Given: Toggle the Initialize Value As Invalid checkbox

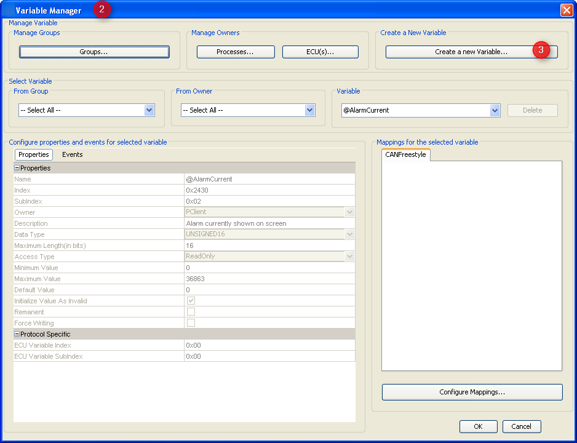Looking at the screenshot, I should click(x=191, y=301).
